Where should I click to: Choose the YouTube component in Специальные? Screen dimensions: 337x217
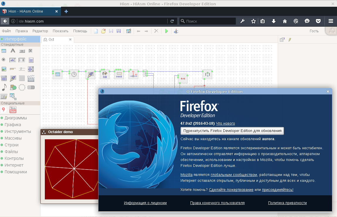pyautogui.click(x=13, y=110)
